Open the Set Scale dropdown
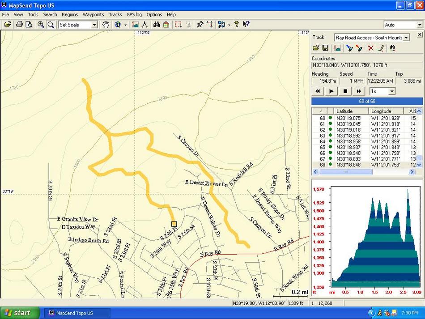This screenshot has height=319, width=425. pos(94,25)
